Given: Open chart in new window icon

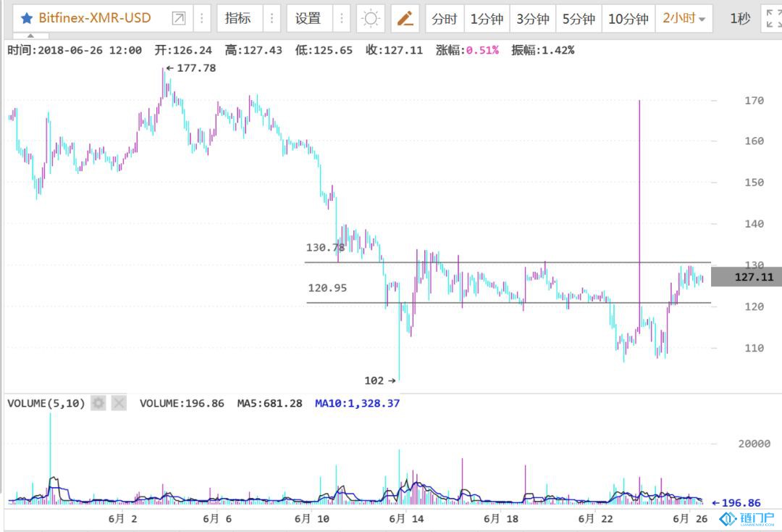Looking at the screenshot, I should tap(178, 18).
